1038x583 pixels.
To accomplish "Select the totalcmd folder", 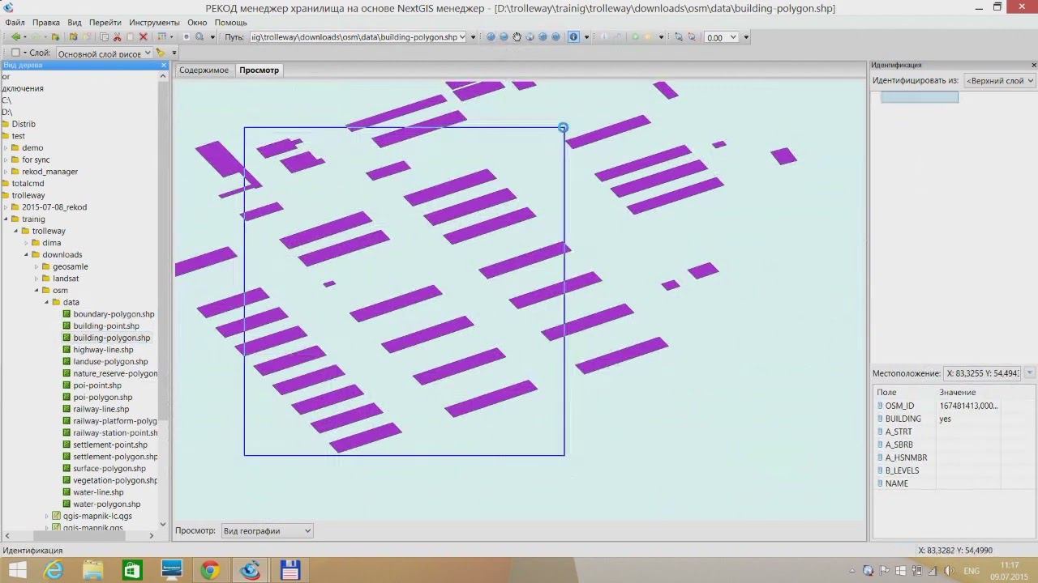I will (28, 184).
